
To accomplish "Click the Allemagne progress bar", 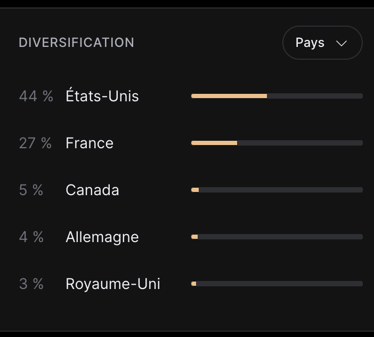I will point(277,237).
